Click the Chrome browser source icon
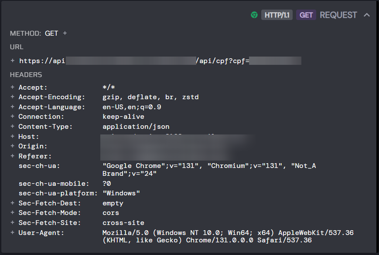 tap(254, 15)
